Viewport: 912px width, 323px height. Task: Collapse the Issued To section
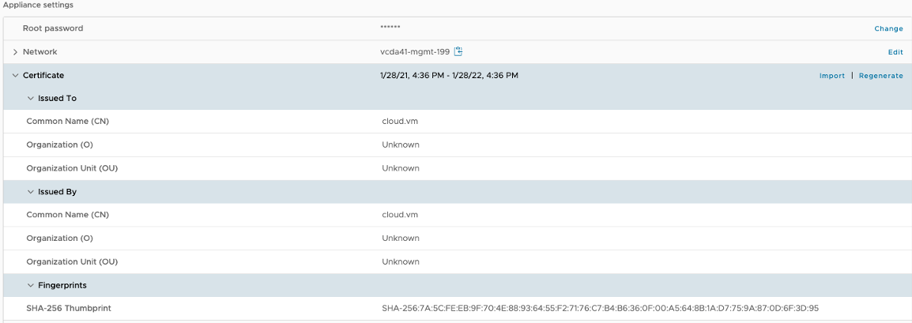(x=30, y=99)
